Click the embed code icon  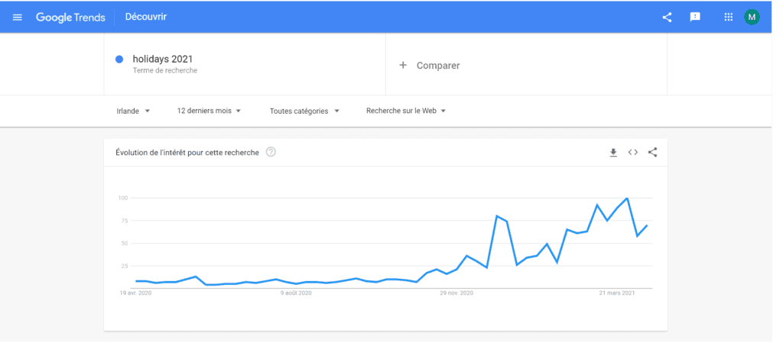[632, 153]
